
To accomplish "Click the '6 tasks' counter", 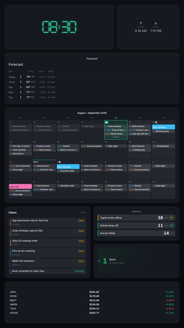I will click(x=83, y=212).
